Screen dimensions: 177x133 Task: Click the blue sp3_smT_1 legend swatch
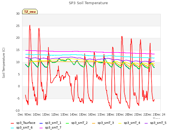tap(41, 123)
